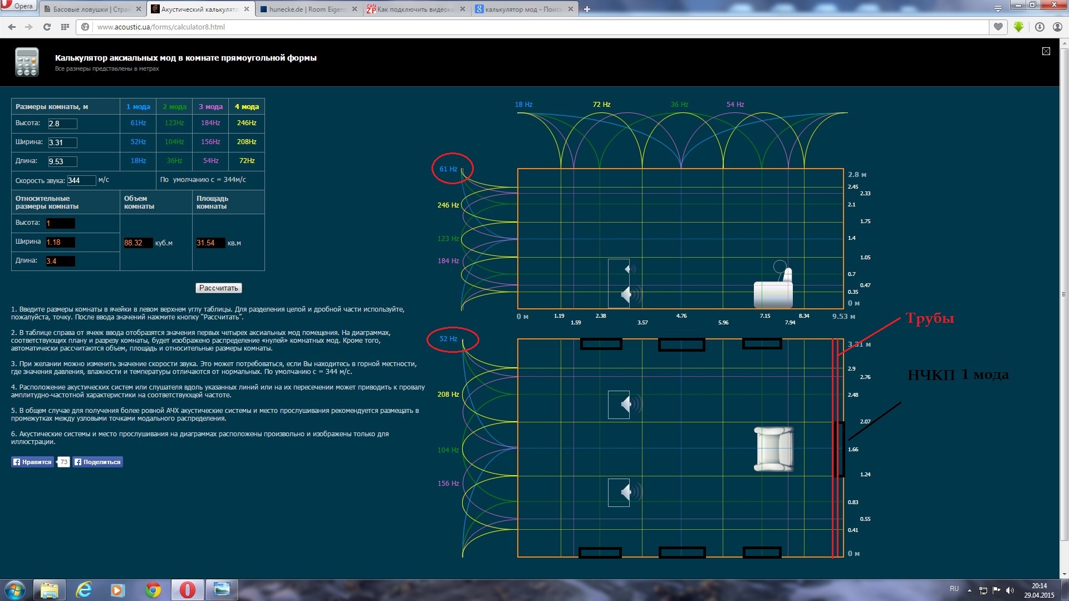The width and height of the screenshot is (1069, 601).
Task: Switch to the Басовые ловушки tab
Action: pyautogui.click(x=88, y=9)
